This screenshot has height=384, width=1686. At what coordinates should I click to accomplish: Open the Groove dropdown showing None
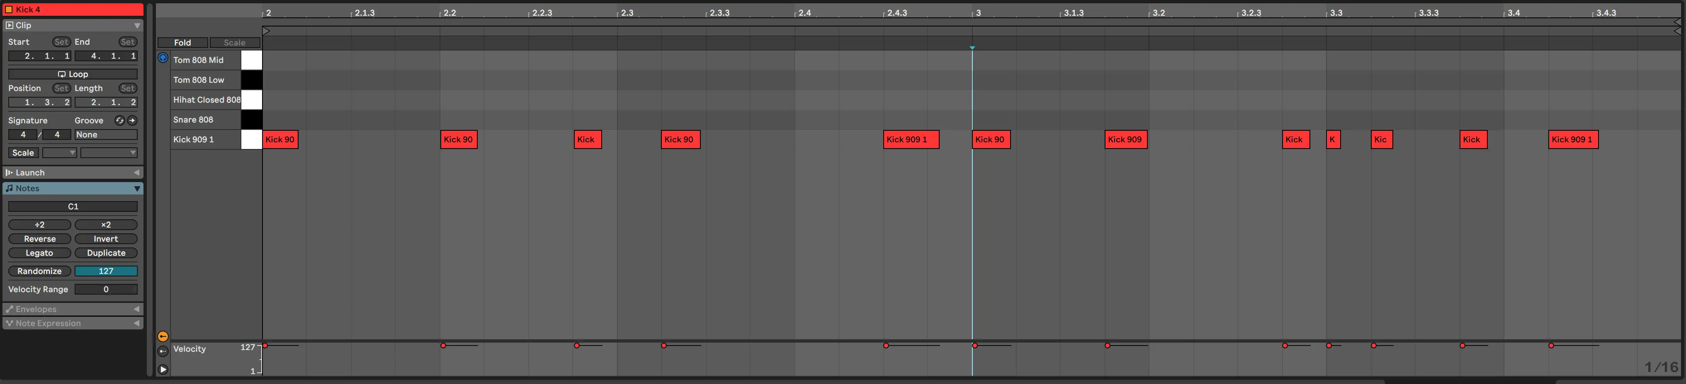(105, 134)
